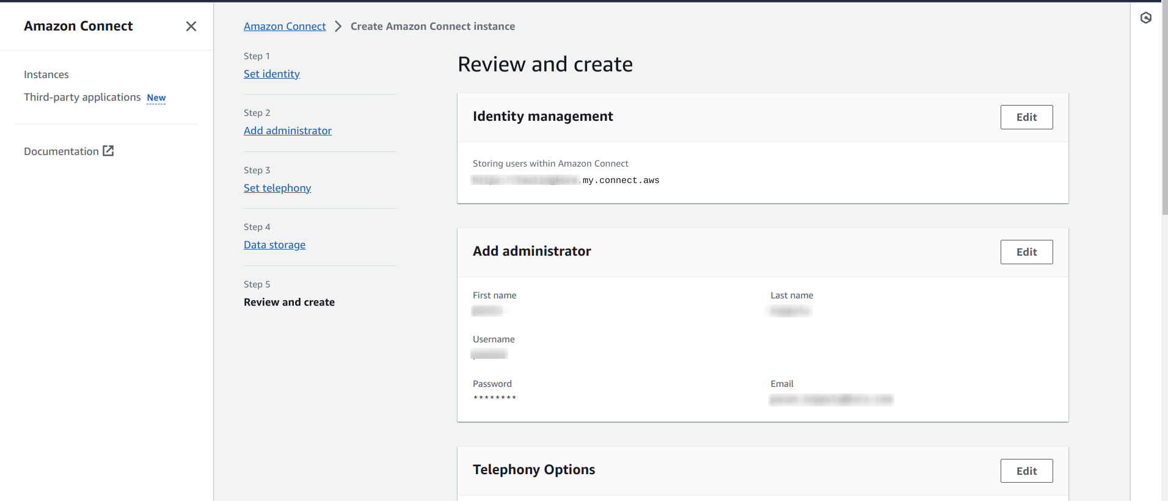Open the Instances page from sidebar

coord(46,74)
